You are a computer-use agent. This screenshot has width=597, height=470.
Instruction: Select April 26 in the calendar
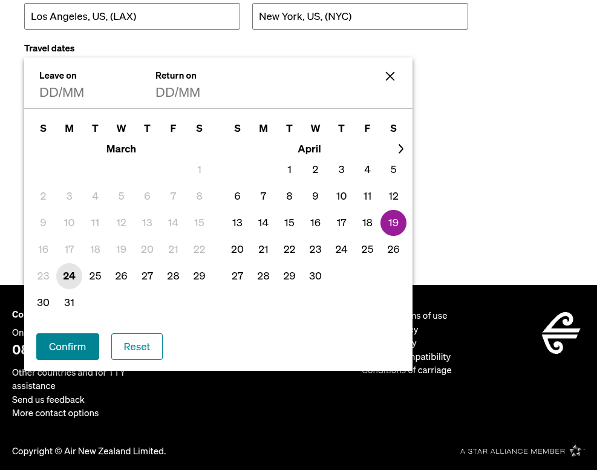pos(393,249)
